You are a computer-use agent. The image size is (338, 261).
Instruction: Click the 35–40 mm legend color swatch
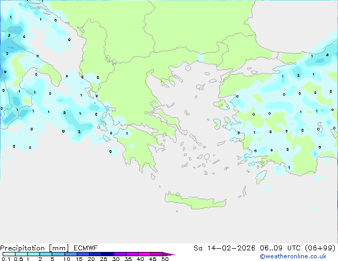[x=132, y=254]
